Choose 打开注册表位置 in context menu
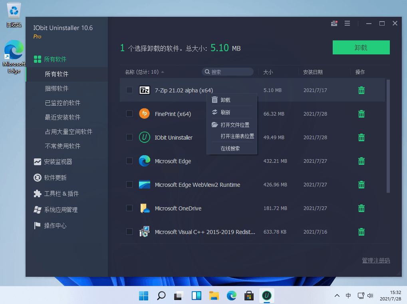 click(232, 136)
